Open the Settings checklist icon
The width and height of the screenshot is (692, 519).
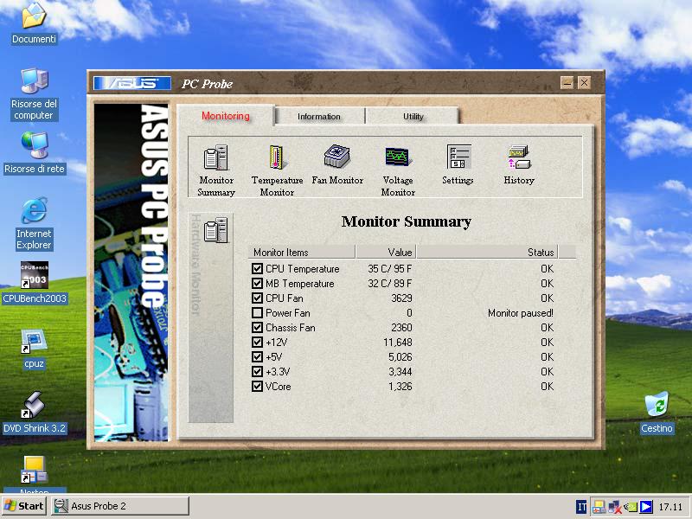[458, 157]
